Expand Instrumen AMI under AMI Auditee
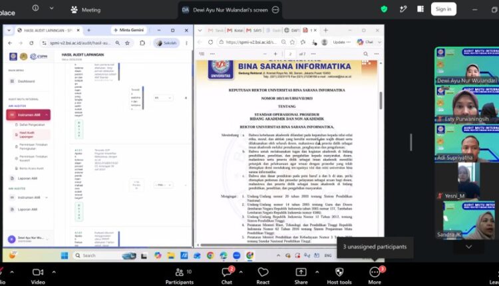 tap(29, 198)
